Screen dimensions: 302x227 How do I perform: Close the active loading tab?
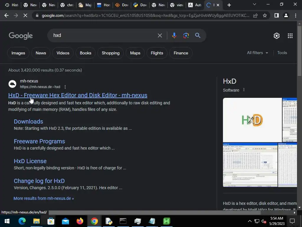point(218,5)
